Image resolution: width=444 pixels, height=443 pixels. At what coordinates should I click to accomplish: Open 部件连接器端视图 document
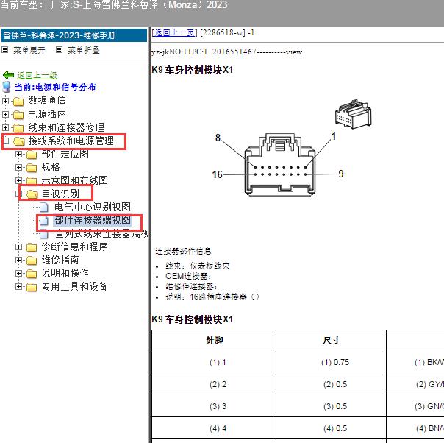pos(93,221)
